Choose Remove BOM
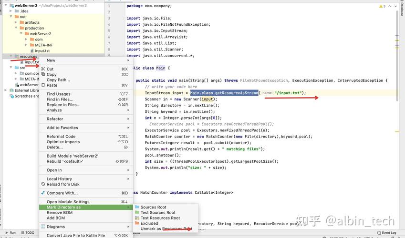405x238 pixels. pos(86,212)
